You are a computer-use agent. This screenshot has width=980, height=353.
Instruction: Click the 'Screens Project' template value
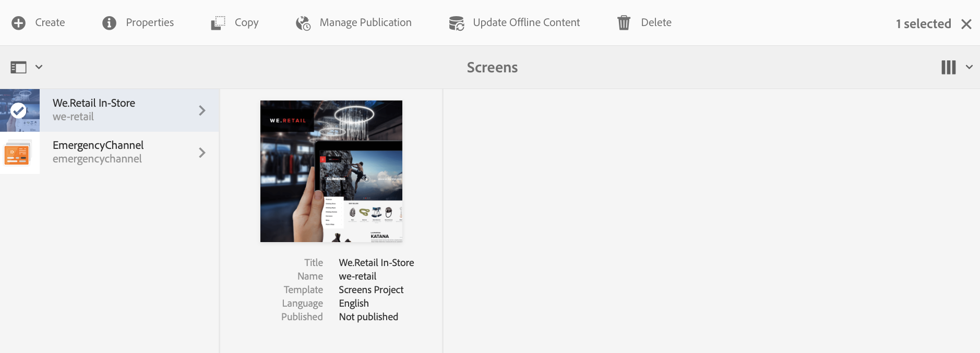[x=371, y=289]
